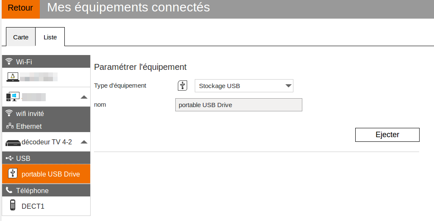Click the Ethernet network icon
This screenshot has width=434, height=221.
[x=9, y=126]
